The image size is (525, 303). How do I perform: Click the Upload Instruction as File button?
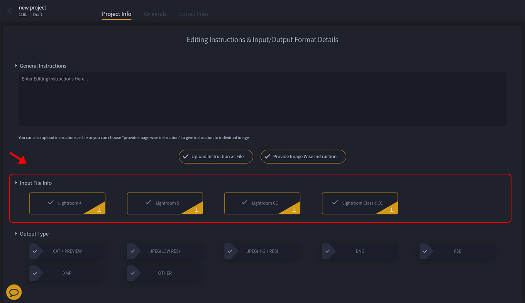[215, 156]
